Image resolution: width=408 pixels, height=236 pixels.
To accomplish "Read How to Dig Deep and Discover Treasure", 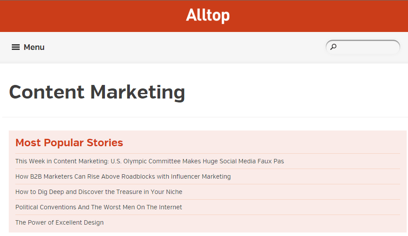I will (99, 192).
